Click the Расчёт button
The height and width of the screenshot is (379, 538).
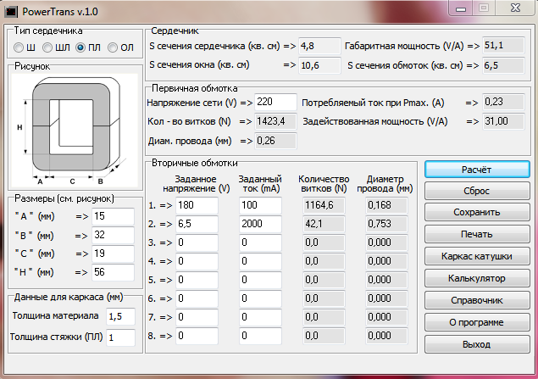click(477, 170)
